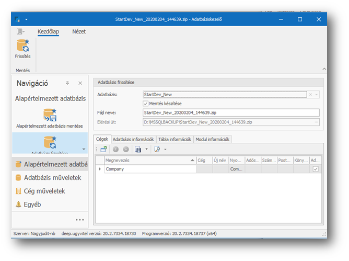The image size is (349, 261).
Task: Close the Navigáció panel
Action: 80,83
